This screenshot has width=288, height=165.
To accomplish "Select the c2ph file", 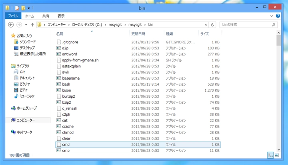I will [66, 114].
